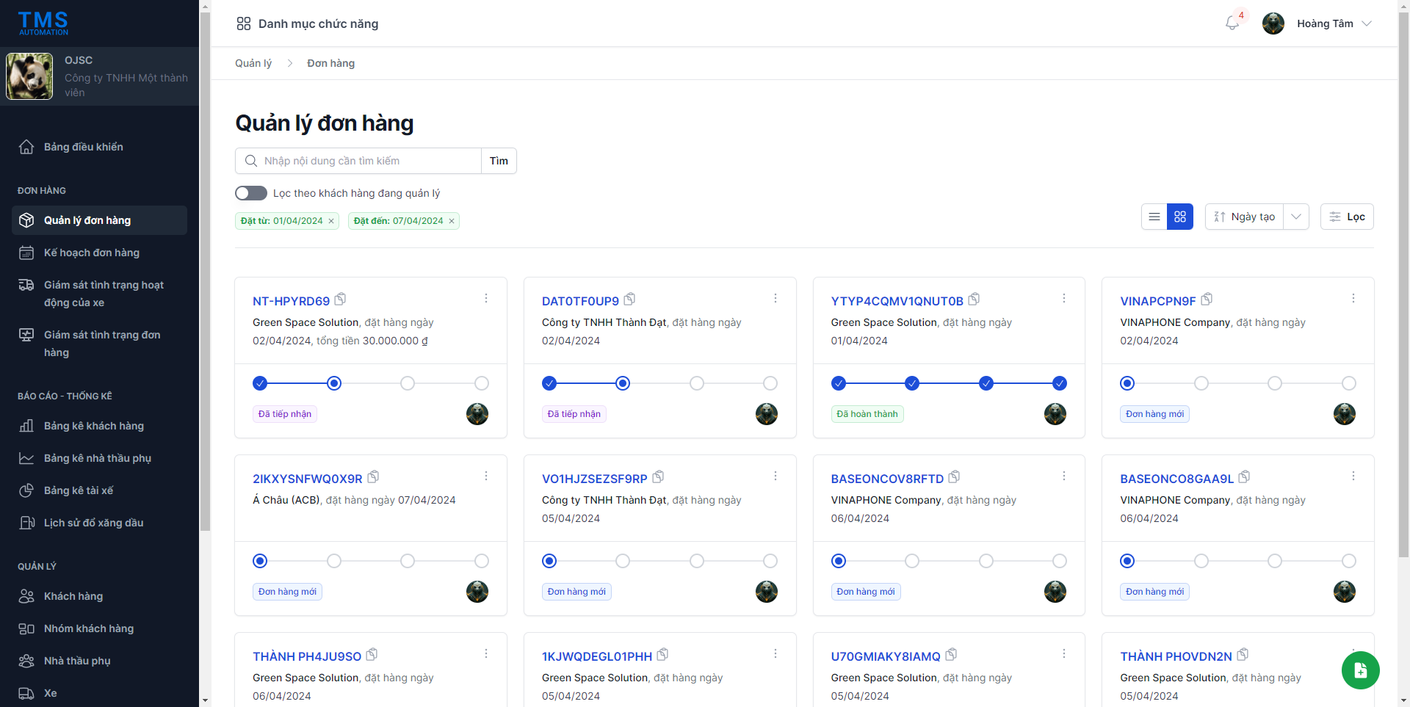Copy order code YTYP4CQMV1QNUTOB
The width and height of the screenshot is (1410, 707).
[x=974, y=300]
